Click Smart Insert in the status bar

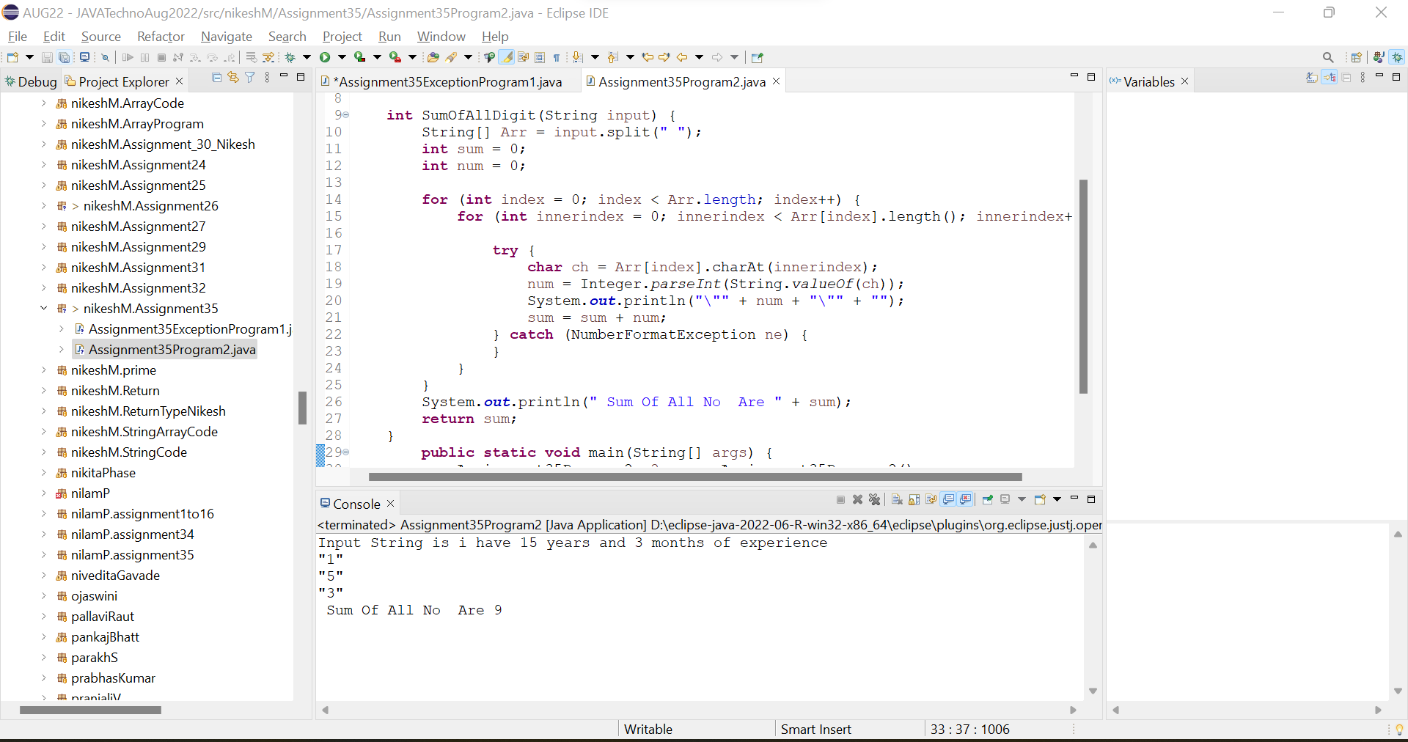(x=817, y=729)
